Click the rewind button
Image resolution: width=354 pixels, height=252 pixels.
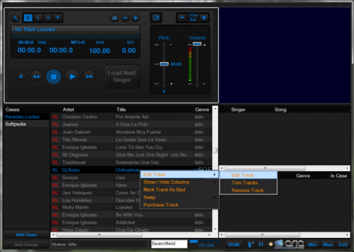[36, 77]
